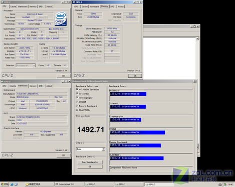Open the Compare dropdown showing None
This screenshot has width=235, height=187.
tap(104, 149)
